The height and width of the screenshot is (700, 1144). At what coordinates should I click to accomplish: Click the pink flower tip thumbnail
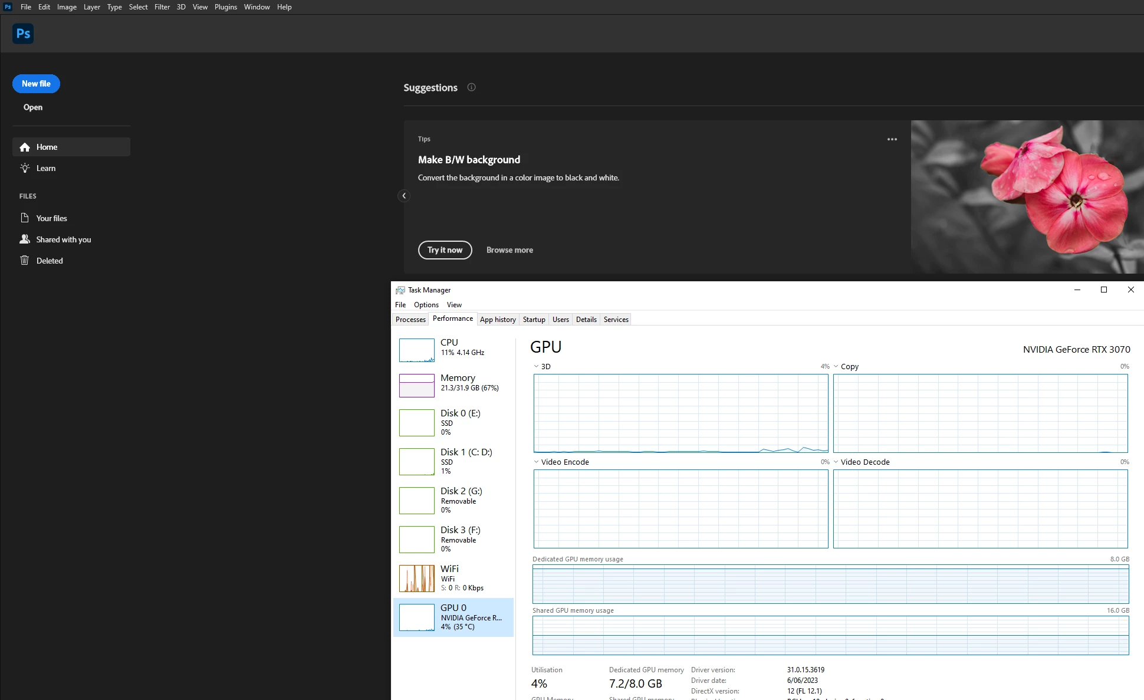click(x=1027, y=196)
